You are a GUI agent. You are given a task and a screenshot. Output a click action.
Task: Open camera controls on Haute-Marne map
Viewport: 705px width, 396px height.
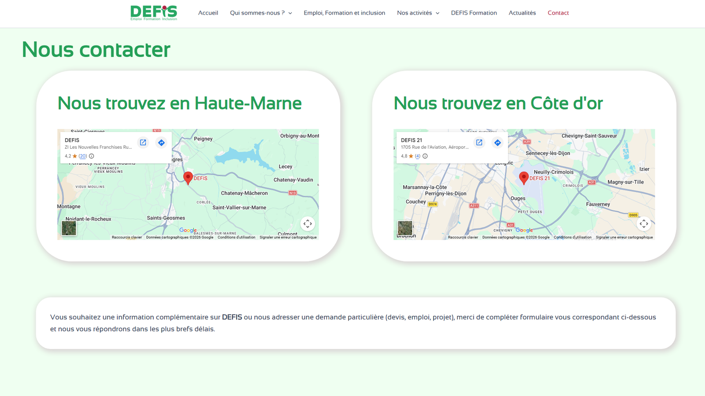tap(308, 224)
